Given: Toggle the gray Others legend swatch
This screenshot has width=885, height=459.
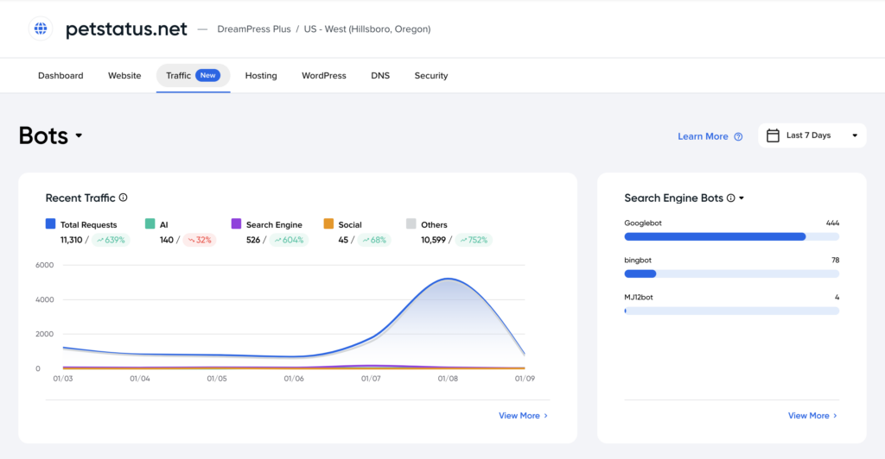Looking at the screenshot, I should pyautogui.click(x=411, y=223).
